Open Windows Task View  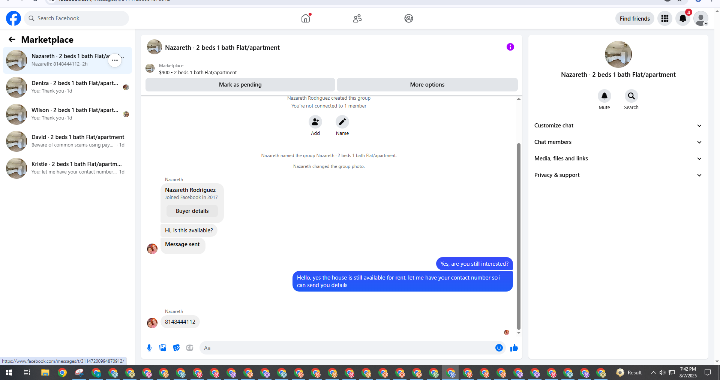[x=27, y=373]
